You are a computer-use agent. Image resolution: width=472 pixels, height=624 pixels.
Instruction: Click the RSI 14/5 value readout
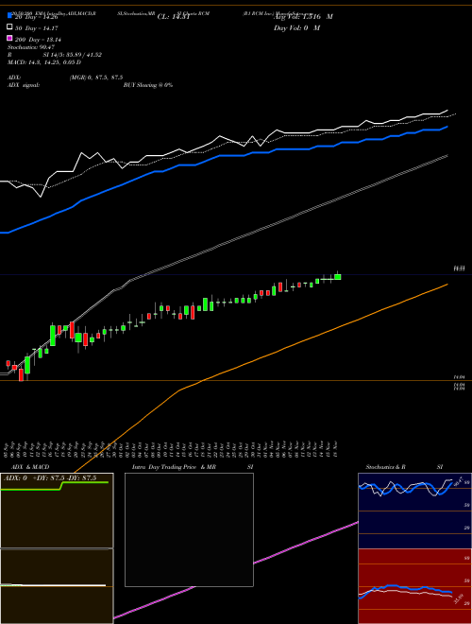pyautogui.click(x=73, y=55)
